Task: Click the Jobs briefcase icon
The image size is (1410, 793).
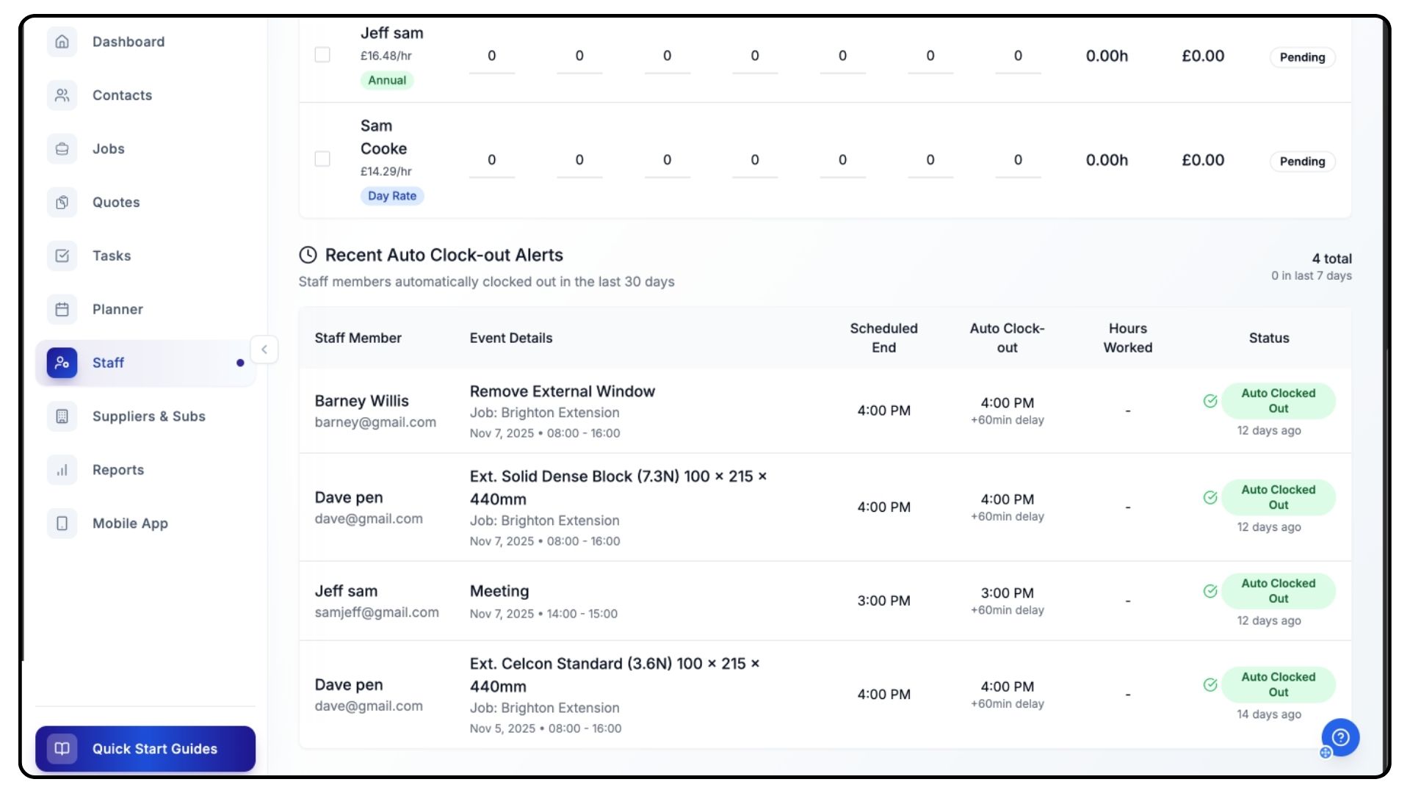Action: 62,149
